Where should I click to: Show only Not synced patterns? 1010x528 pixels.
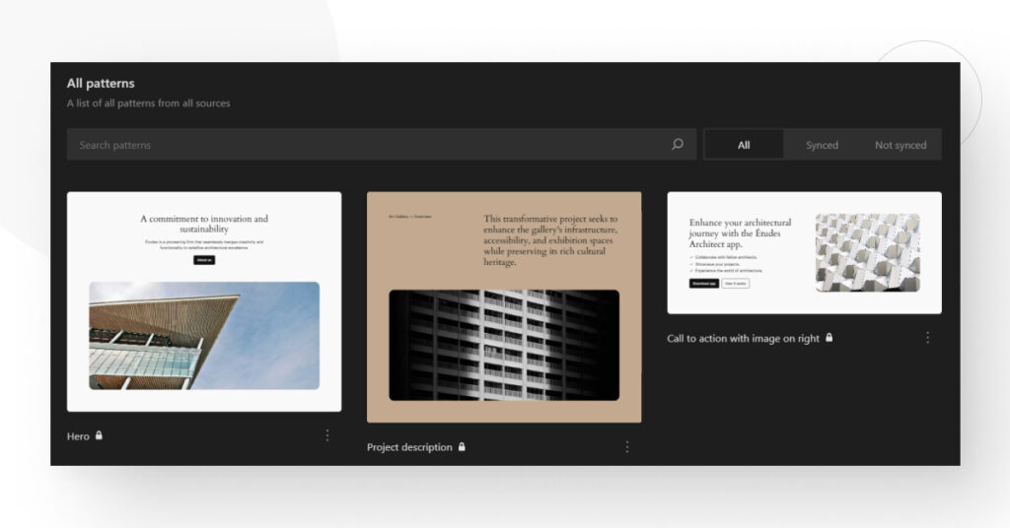[x=901, y=145]
